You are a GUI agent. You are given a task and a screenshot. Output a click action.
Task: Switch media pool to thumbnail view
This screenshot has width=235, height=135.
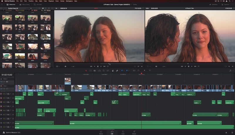[43, 9]
